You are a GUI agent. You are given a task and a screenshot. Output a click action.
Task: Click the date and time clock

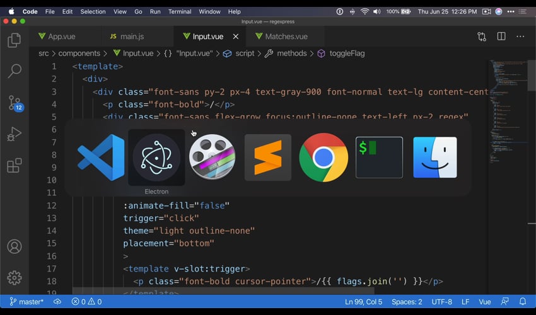point(447,11)
